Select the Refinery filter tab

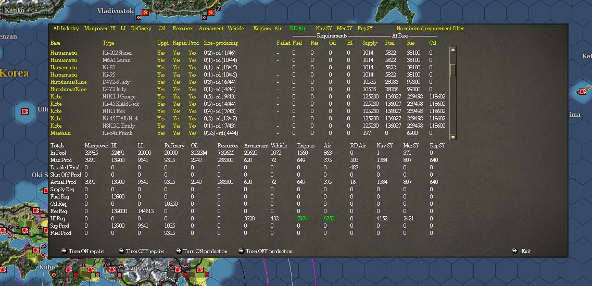[141, 28]
